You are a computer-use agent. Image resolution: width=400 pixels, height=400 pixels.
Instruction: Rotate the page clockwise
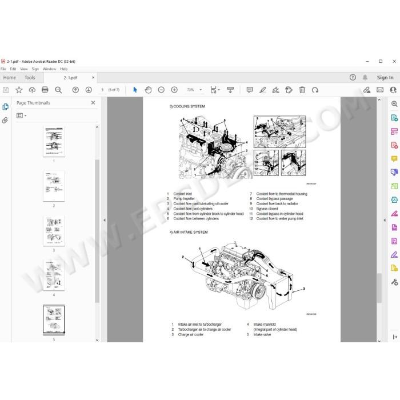click(x=315, y=90)
